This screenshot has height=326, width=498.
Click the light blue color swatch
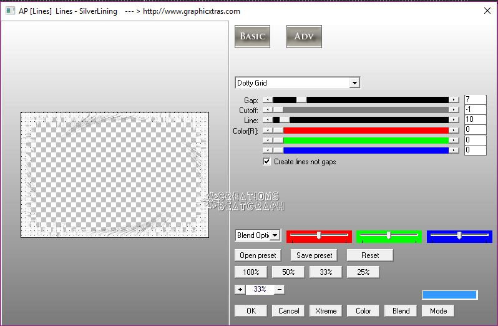(449, 295)
